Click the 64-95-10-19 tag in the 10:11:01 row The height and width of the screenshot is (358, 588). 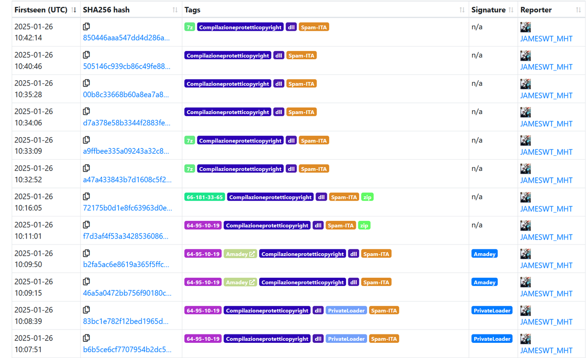(203, 226)
